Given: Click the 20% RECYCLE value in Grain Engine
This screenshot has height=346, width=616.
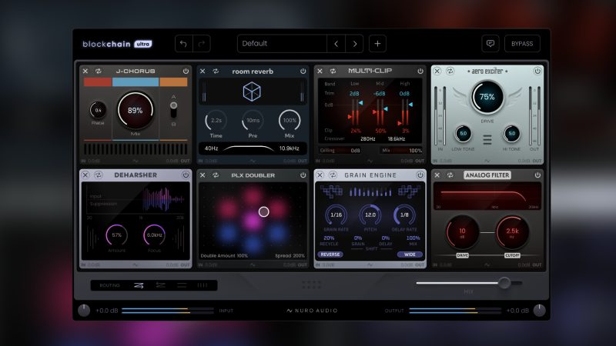Looking at the screenshot, I should 329,238.
